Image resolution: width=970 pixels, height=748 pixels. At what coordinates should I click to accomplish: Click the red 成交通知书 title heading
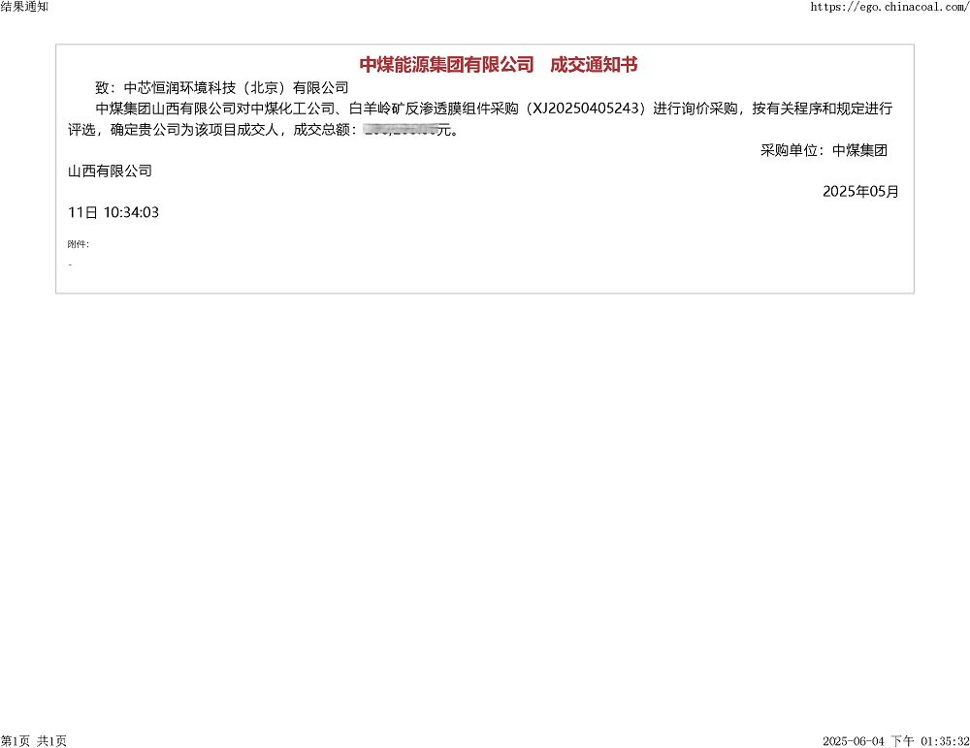tap(594, 65)
